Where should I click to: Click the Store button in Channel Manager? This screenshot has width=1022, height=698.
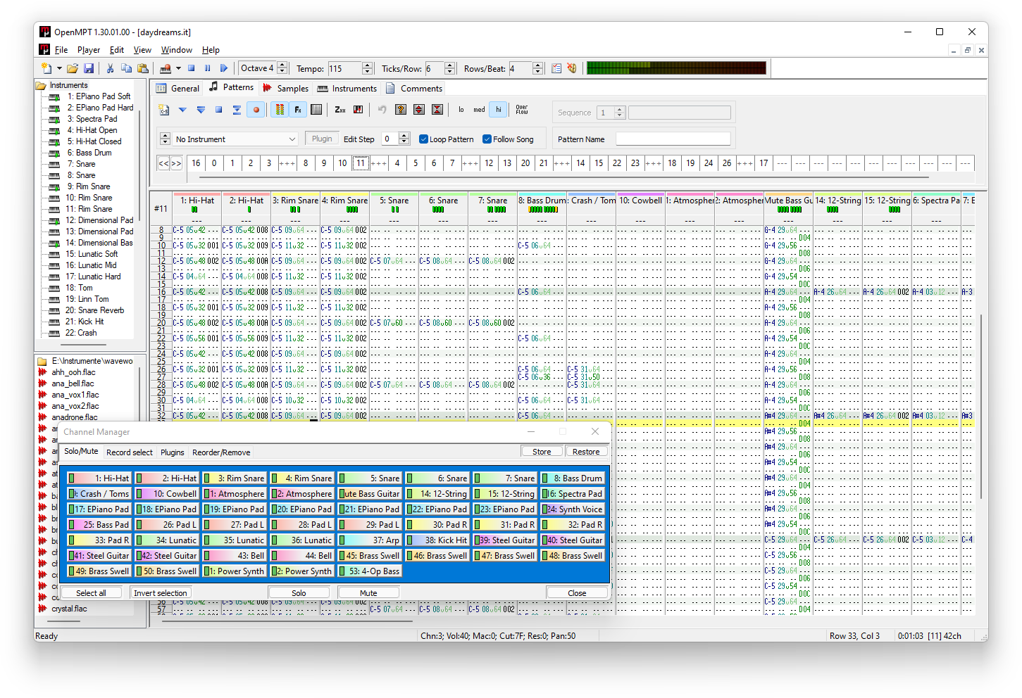pos(542,452)
